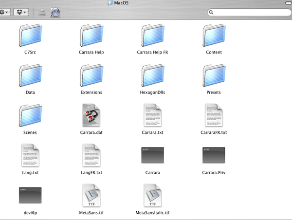This screenshot has width=292, height=220.
Task: Click the "Scenes" folder name
Action: tap(30, 132)
